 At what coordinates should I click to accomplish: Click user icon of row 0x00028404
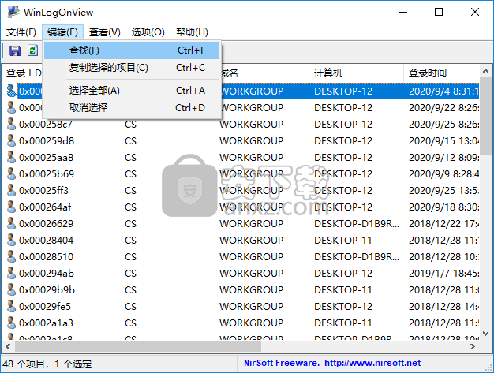pos(11,241)
